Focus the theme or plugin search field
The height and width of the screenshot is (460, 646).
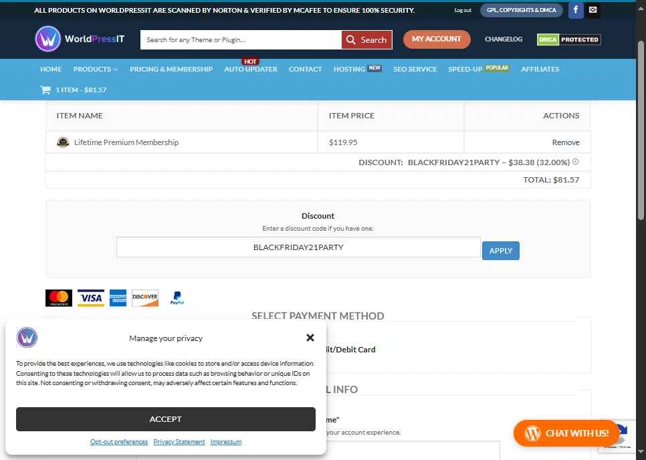[x=241, y=39]
